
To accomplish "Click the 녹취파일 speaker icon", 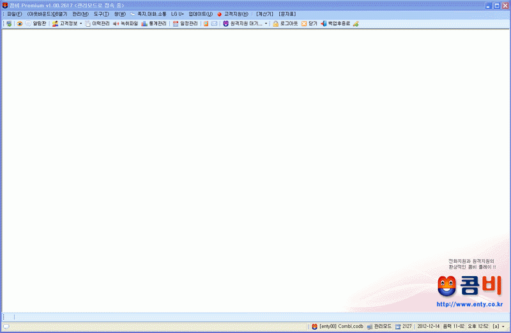I will coord(116,24).
